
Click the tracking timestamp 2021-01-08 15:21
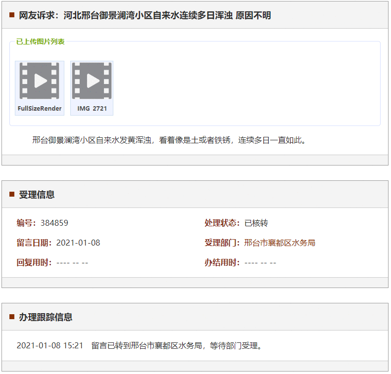[50, 345]
